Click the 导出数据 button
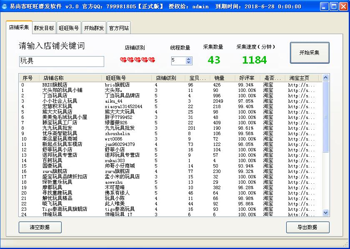Screen dimensions: 350x249 (307, 227)
